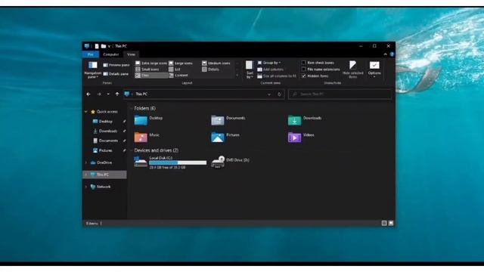Click Hide selected items button
Viewport: 484px width, 272px height.
pos(353,70)
